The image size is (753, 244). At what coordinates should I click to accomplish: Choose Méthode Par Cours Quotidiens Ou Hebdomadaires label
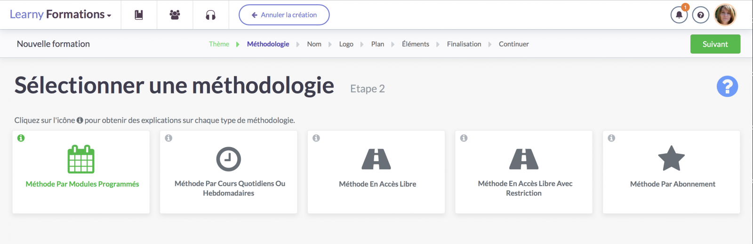coord(230,189)
